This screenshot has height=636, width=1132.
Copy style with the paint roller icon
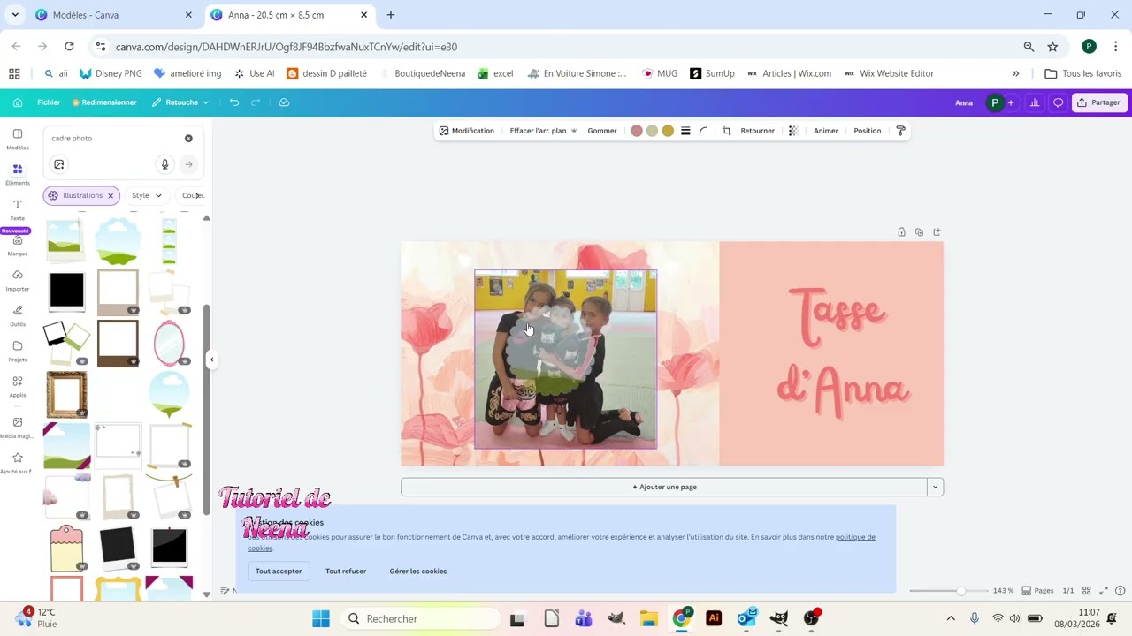[x=900, y=131]
